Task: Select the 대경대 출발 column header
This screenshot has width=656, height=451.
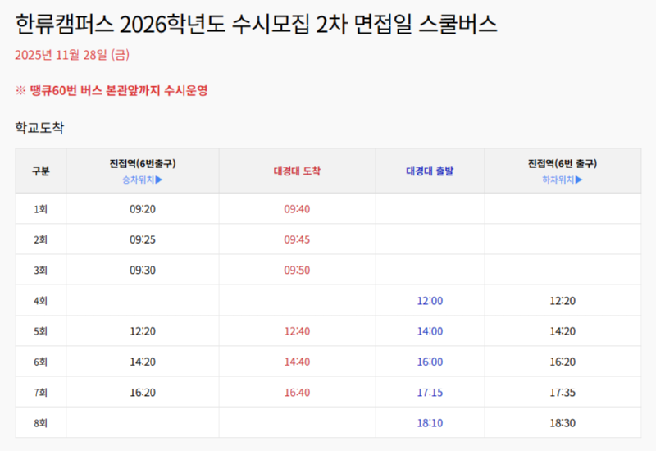Action: (430, 171)
